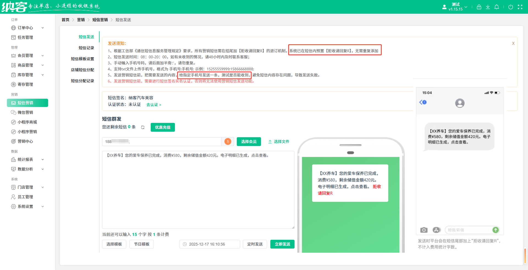Refresh remaining SMS count with refresh icon
Viewport: 528px width, 270px height.
coord(143,127)
